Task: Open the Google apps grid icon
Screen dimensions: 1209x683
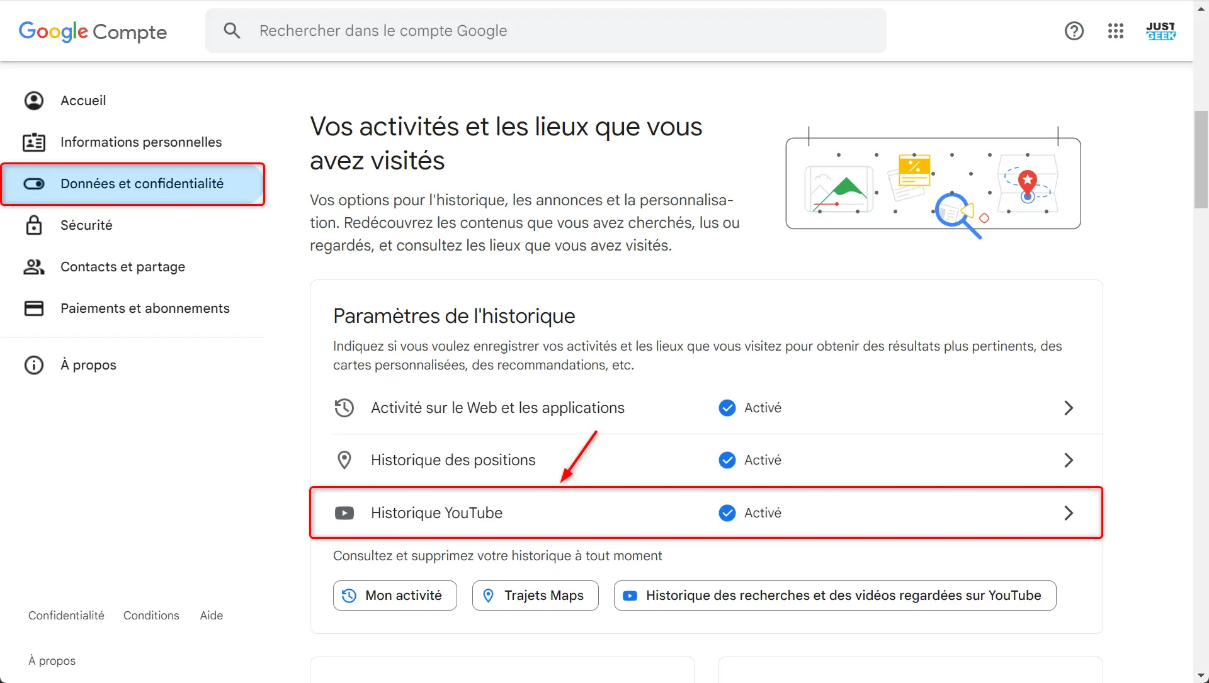Action: click(1116, 31)
